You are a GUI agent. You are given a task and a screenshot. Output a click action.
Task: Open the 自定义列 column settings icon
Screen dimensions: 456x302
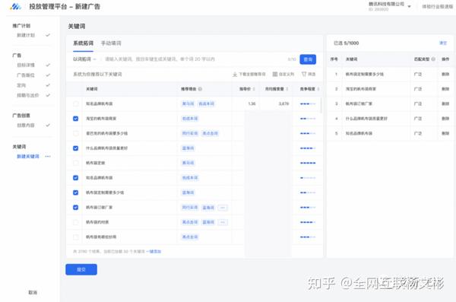coord(274,75)
